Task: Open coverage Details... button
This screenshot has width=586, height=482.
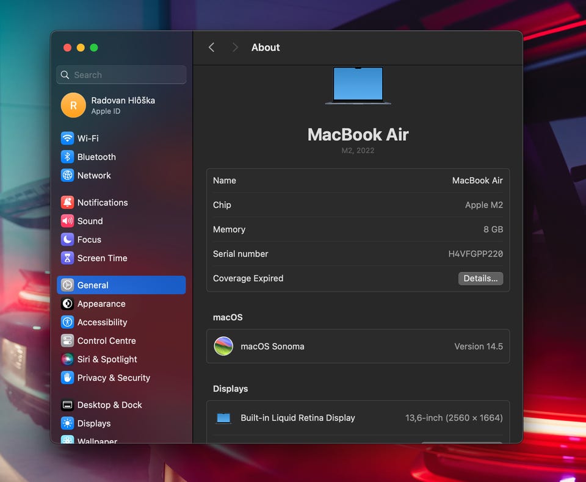Action: [x=480, y=278]
